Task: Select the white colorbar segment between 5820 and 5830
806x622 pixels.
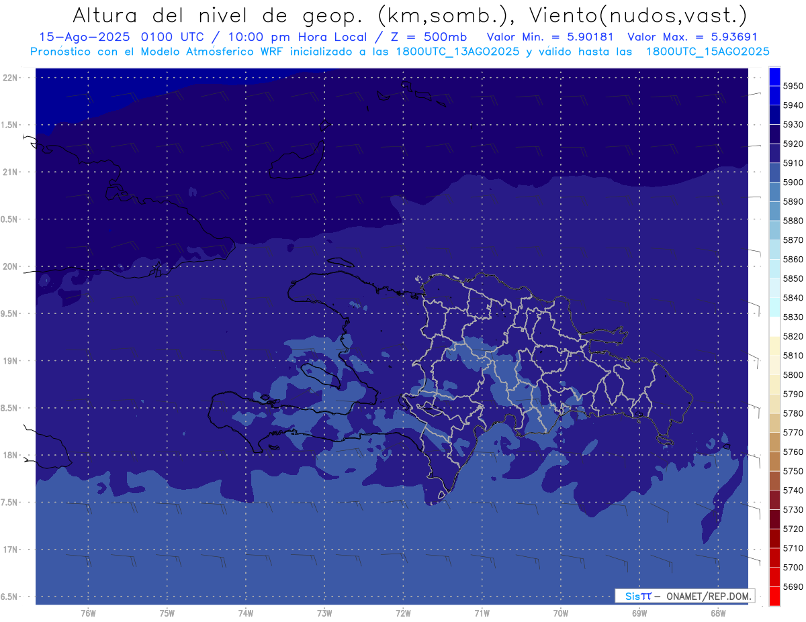Action: (x=774, y=327)
